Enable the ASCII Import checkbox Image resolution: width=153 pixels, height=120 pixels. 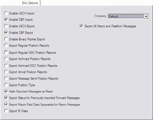(6, 13)
